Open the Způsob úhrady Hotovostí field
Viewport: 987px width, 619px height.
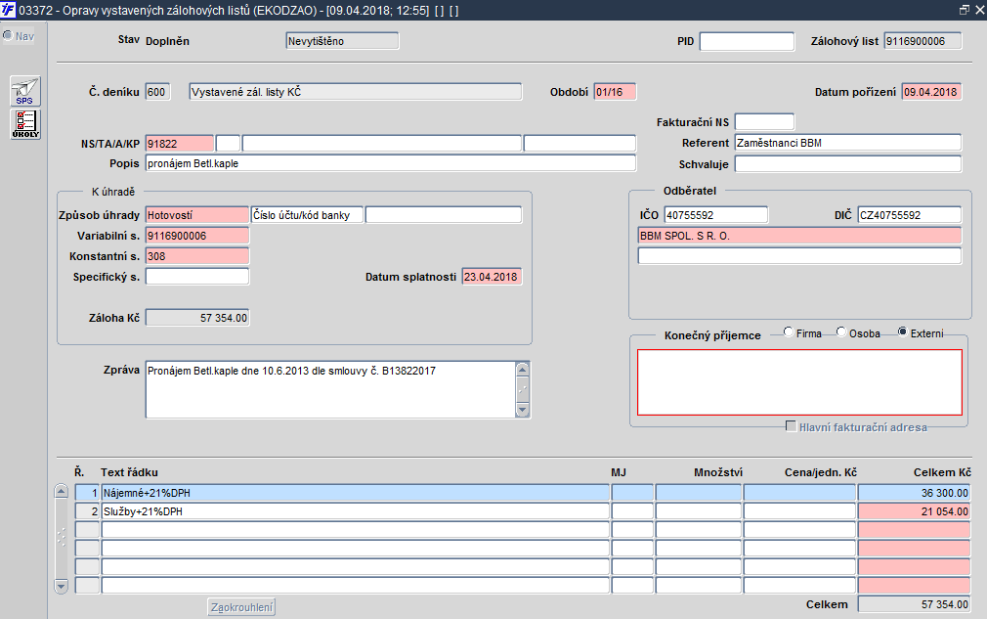197,215
